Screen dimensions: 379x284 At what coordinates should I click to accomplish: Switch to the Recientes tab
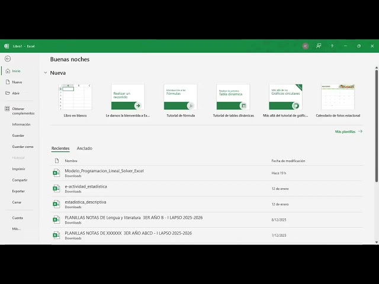60,149
